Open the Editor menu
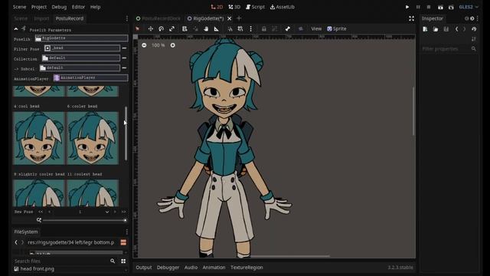Image resolution: width=490 pixels, height=276 pixels. [78, 7]
